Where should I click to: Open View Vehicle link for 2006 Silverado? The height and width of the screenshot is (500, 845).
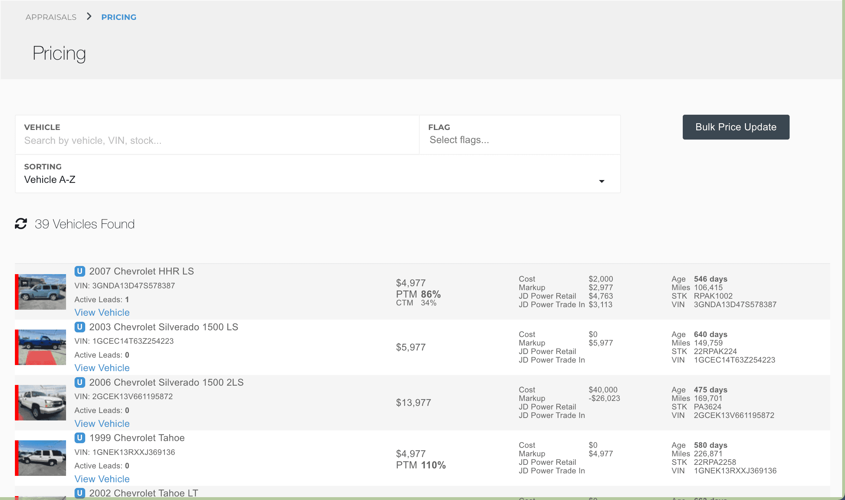click(102, 424)
